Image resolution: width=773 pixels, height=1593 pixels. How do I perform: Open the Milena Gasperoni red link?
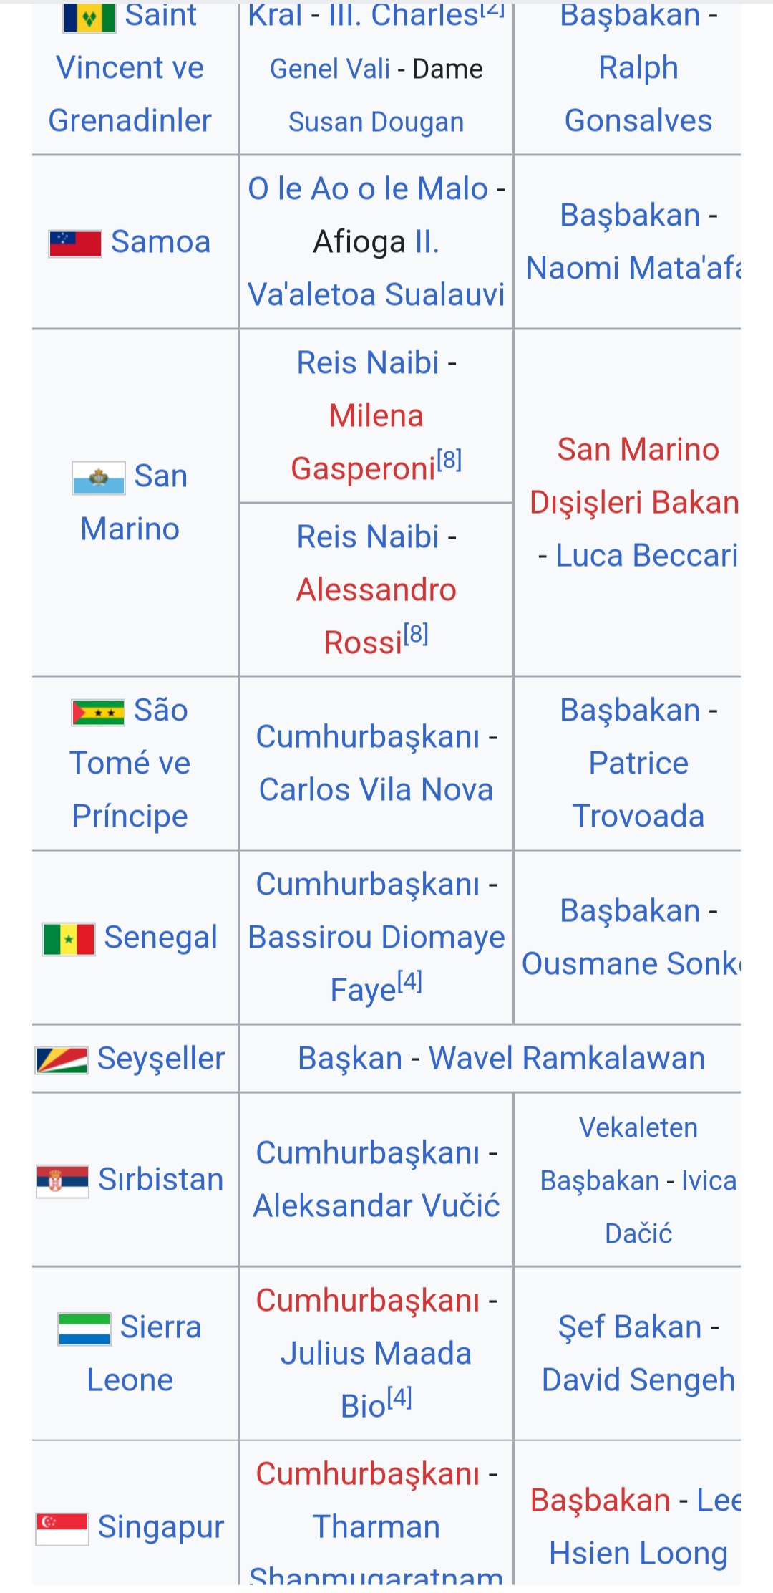tap(364, 443)
